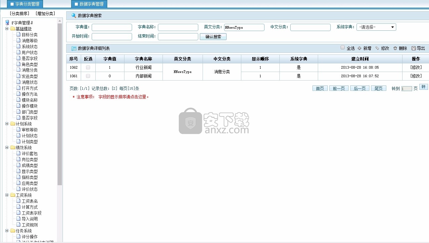The image size is (429, 243).
Task: Click the page icon beside 系统状态
Action: 19,46
